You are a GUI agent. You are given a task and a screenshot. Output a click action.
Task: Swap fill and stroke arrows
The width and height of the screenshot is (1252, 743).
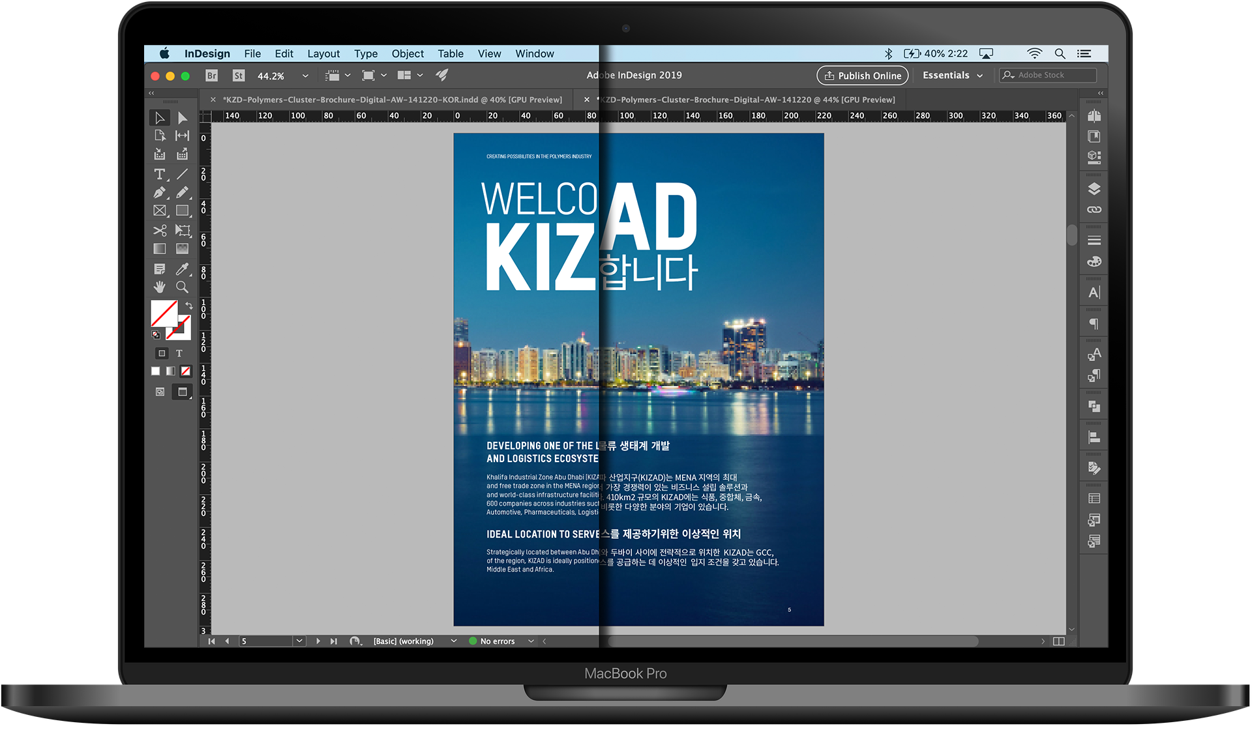click(x=188, y=305)
